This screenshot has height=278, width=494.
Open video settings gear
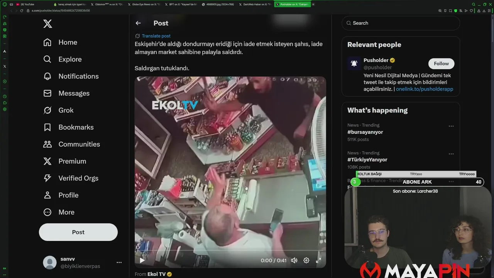[306, 260]
